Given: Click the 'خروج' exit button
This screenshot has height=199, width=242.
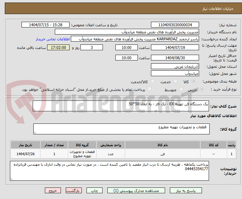Looking at the screenshot, I should (x=53, y=191).
